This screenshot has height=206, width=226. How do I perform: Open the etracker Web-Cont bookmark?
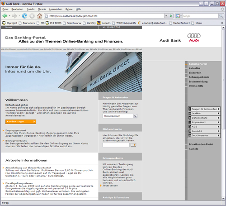[x=153, y=23]
